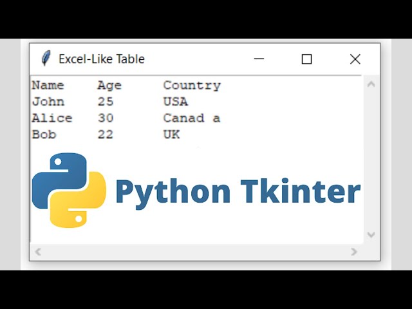Click the "Country" header cell
Image resolution: width=412 pixels, height=309 pixels.
click(192, 86)
